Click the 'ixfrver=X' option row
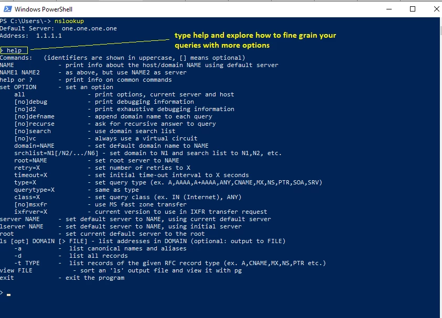Image resolution: width=442 pixels, height=318 pixels. (x=141, y=212)
